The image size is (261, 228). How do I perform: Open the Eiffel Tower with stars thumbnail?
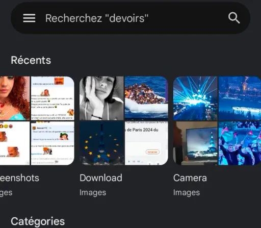tap(101, 143)
